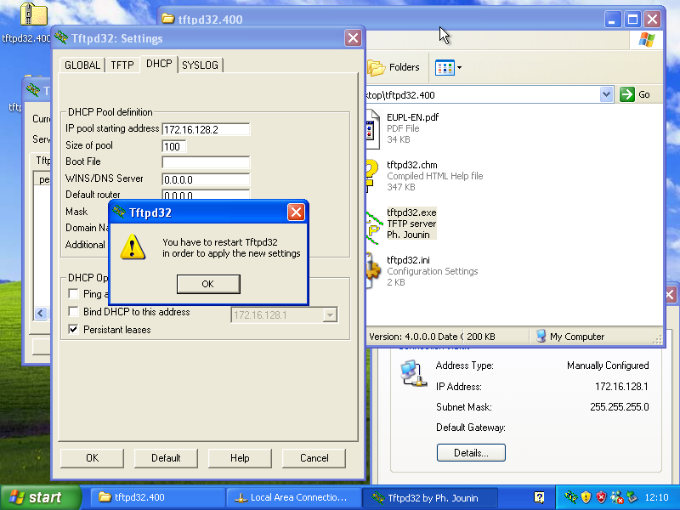680x510 pixels.
Task: Switch to the GLOBAL tab
Action: [x=82, y=65]
